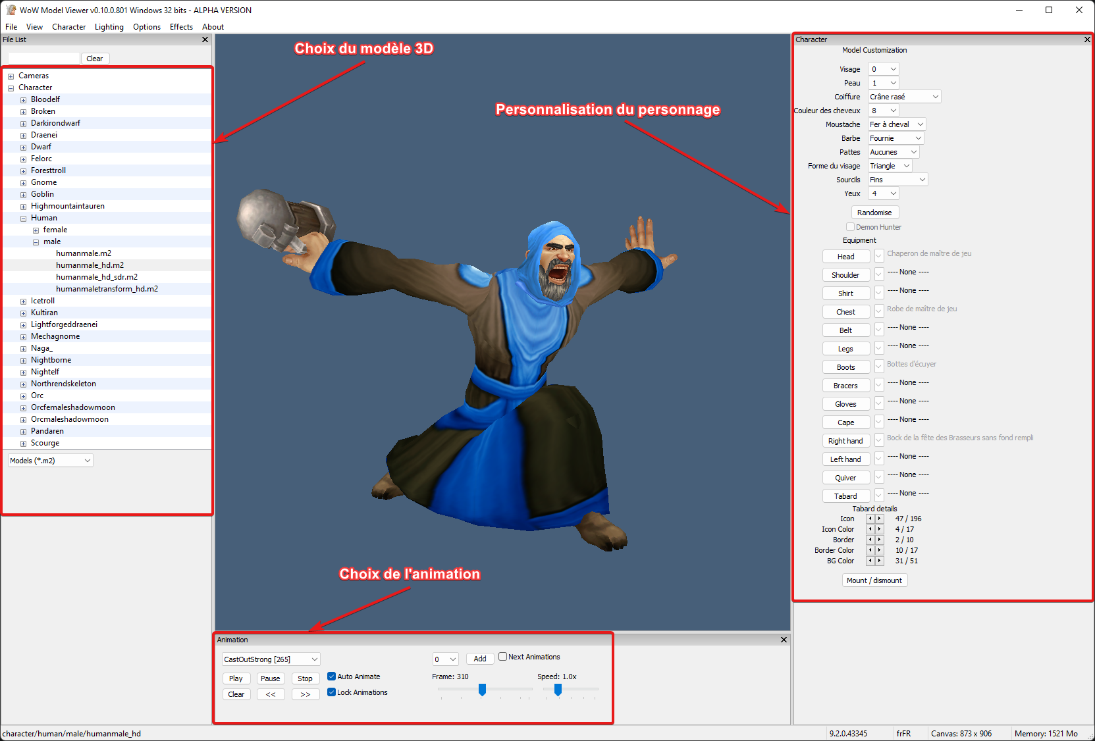Open the Yeux dropdown
Screen dimensions: 1095x741
pyautogui.click(x=884, y=193)
